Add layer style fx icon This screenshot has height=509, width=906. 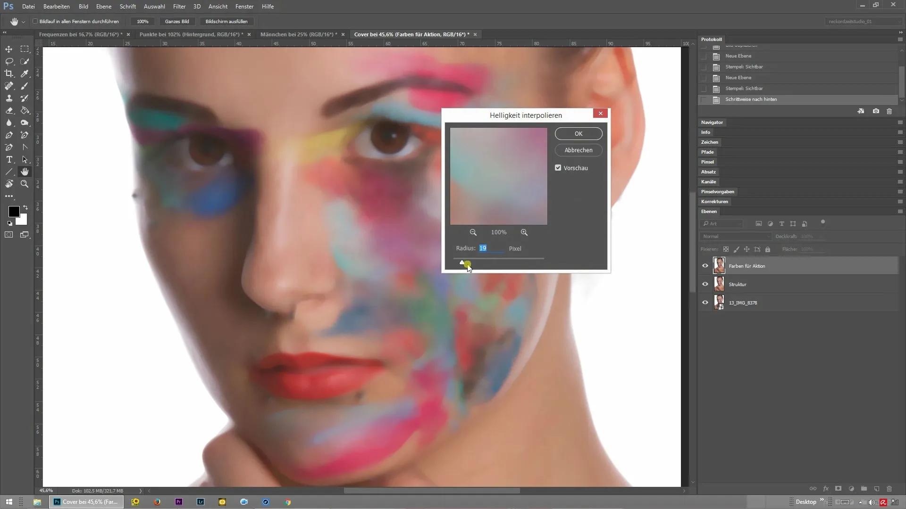[x=826, y=489]
